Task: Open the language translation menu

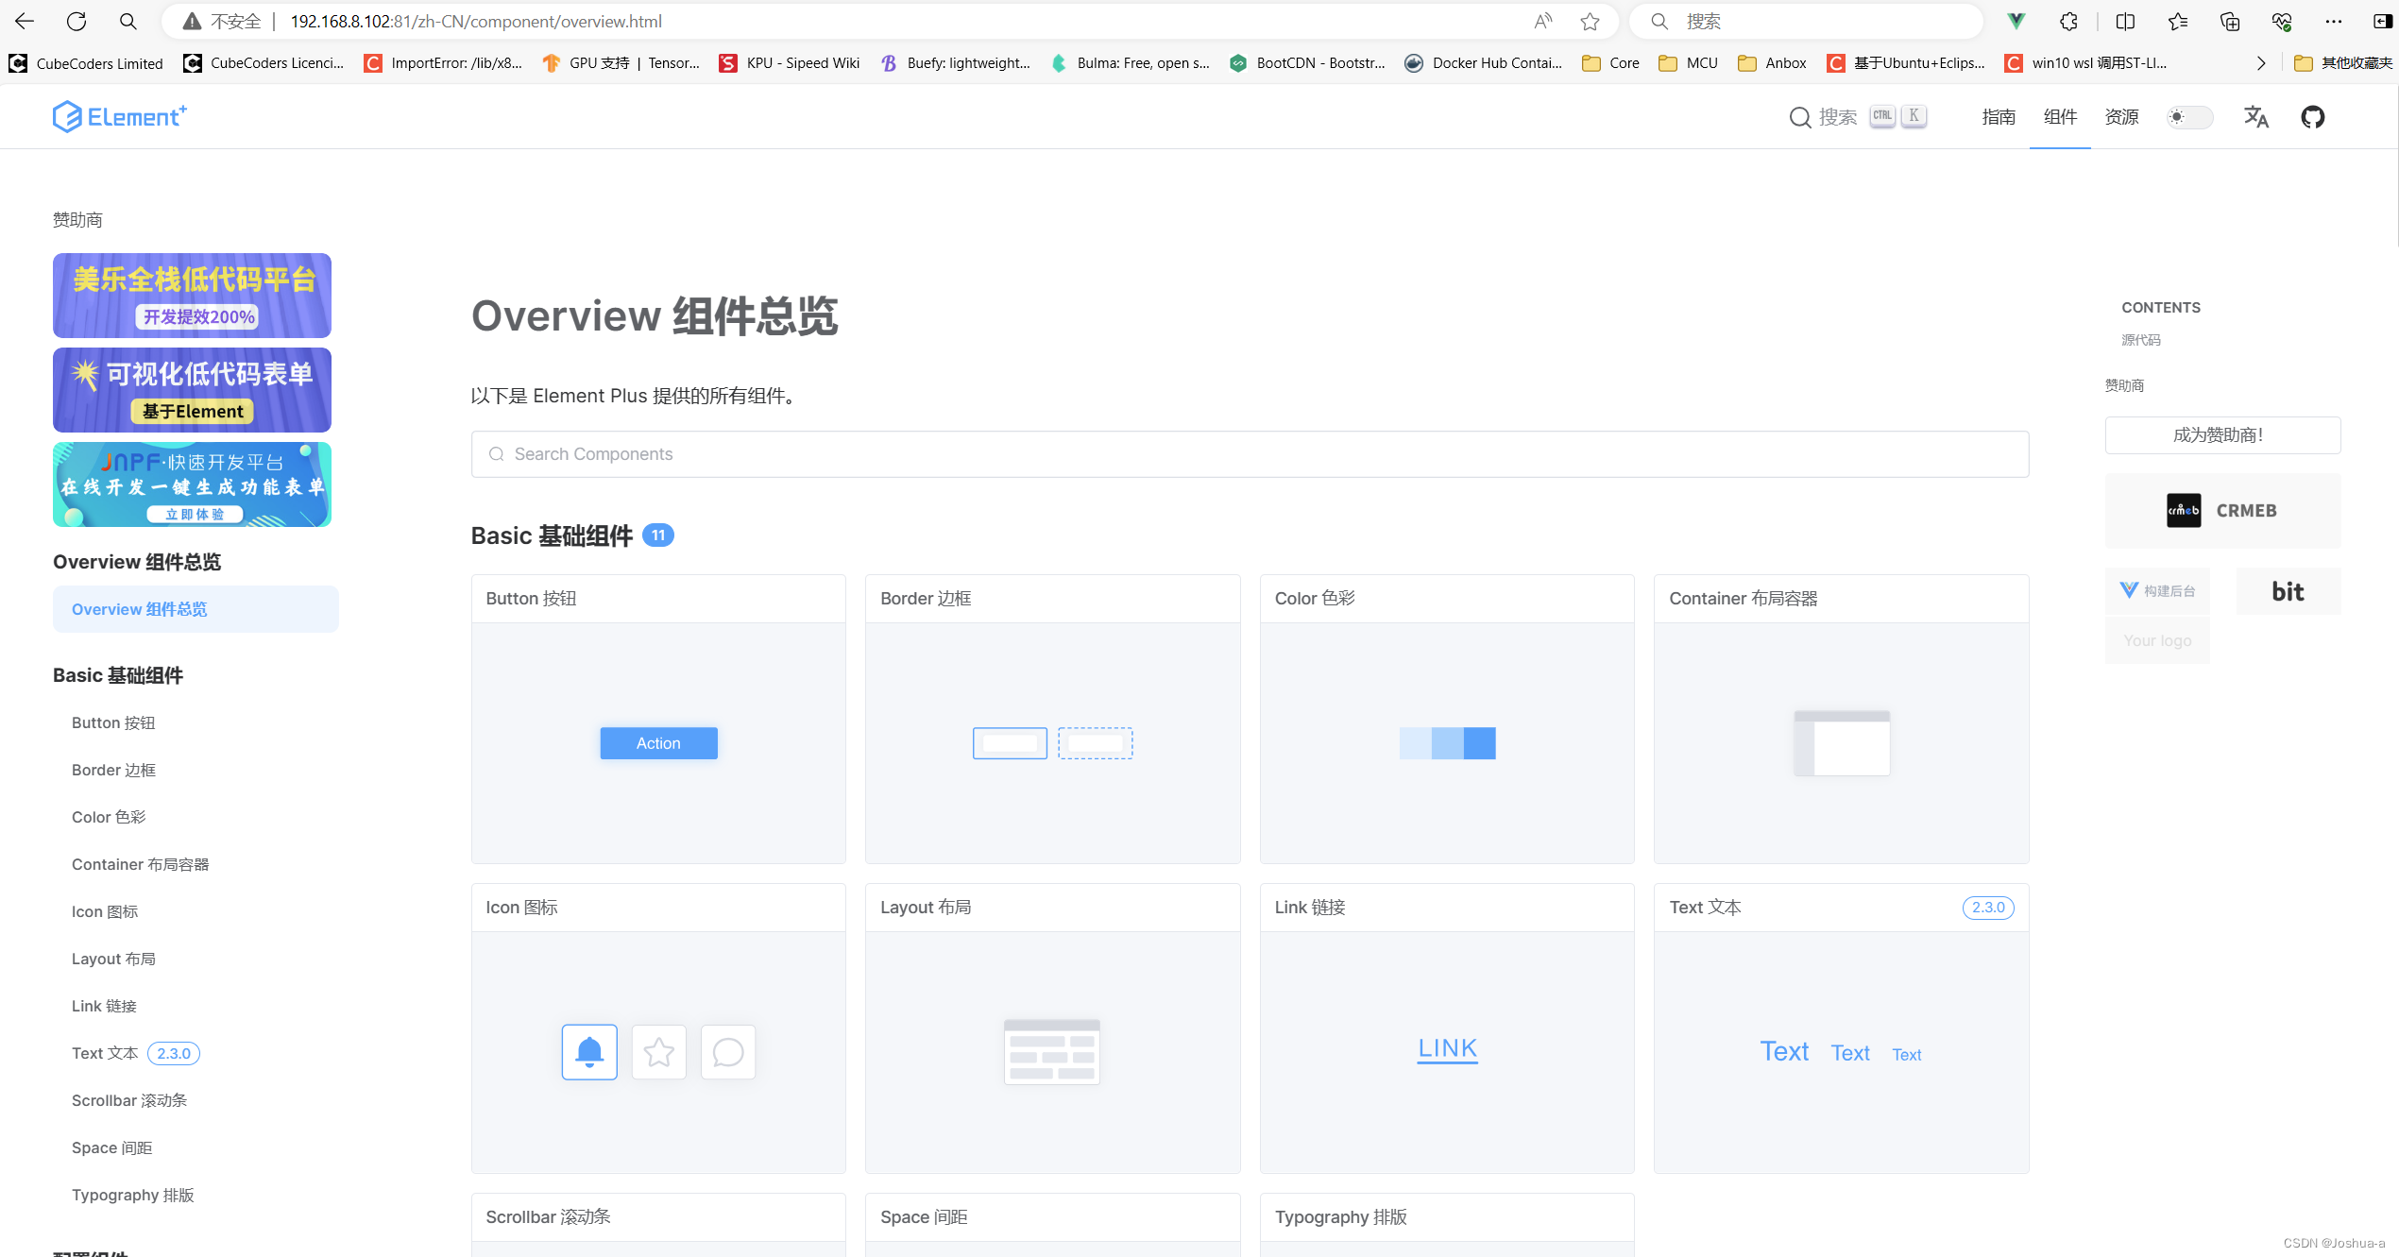Action: pos(2256,117)
